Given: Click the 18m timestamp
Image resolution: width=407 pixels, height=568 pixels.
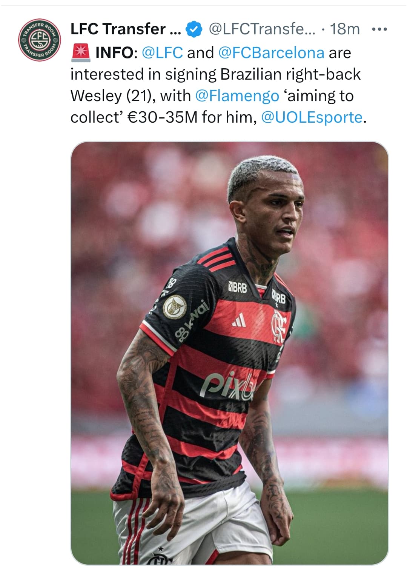Looking at the screenshot, I should 345,29.
